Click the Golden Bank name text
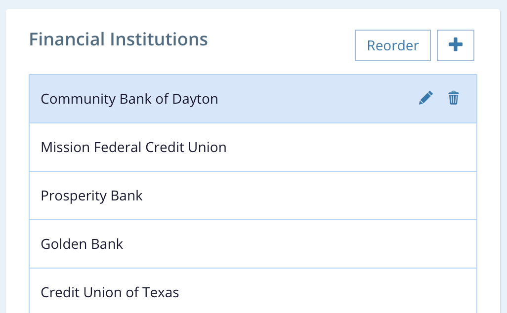 pyautogui.click(x=82, y=244)
